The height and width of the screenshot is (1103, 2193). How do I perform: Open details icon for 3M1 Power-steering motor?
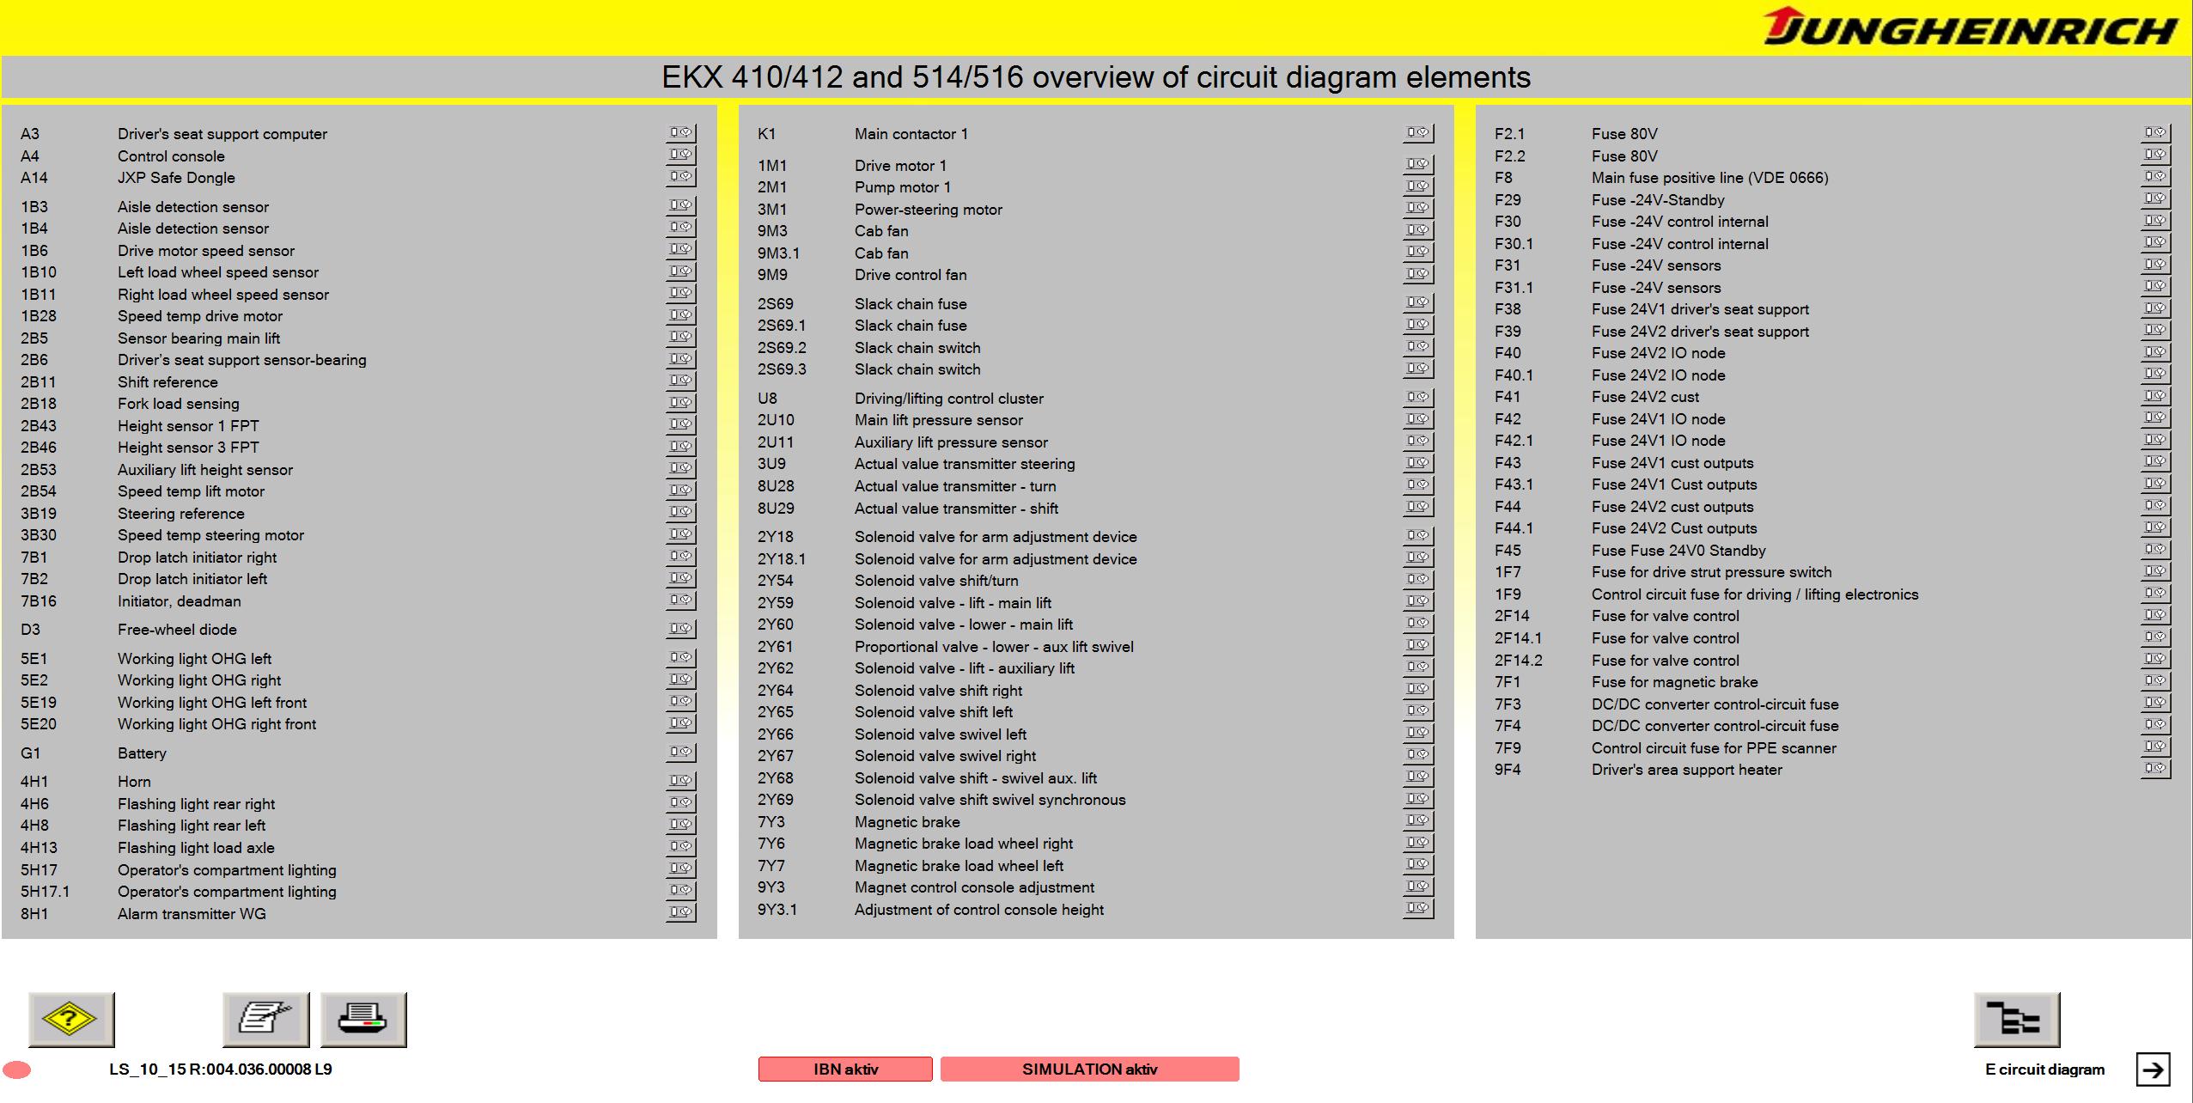[x=1418, y=209]
